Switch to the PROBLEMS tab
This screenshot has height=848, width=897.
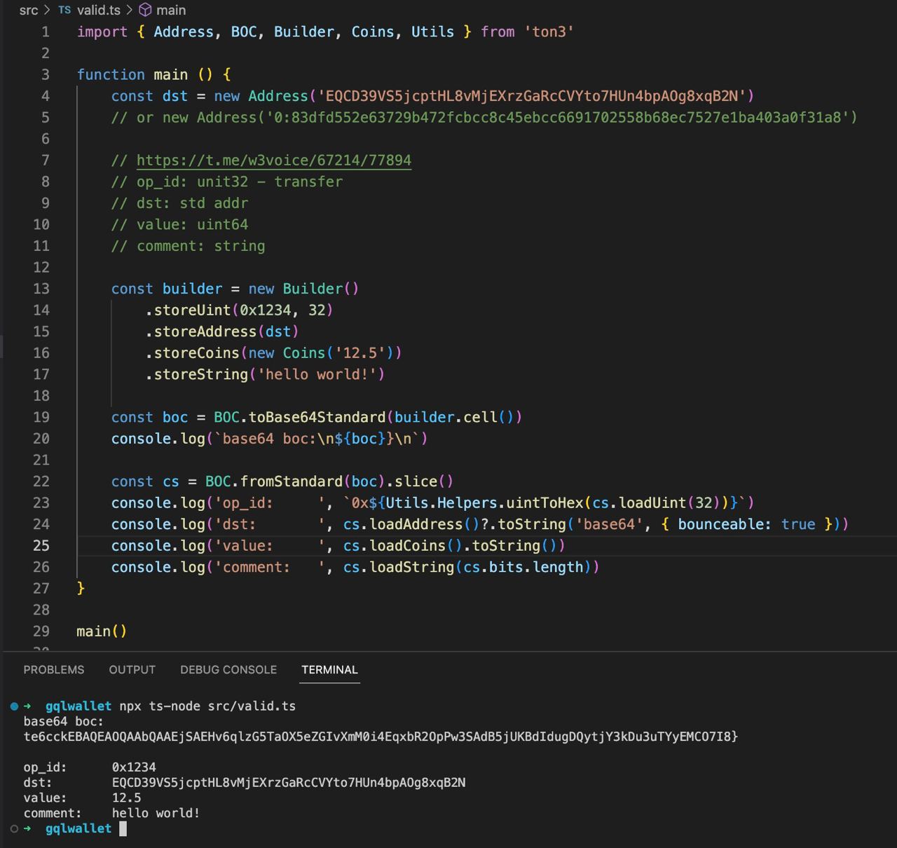(x=54, y=670)
